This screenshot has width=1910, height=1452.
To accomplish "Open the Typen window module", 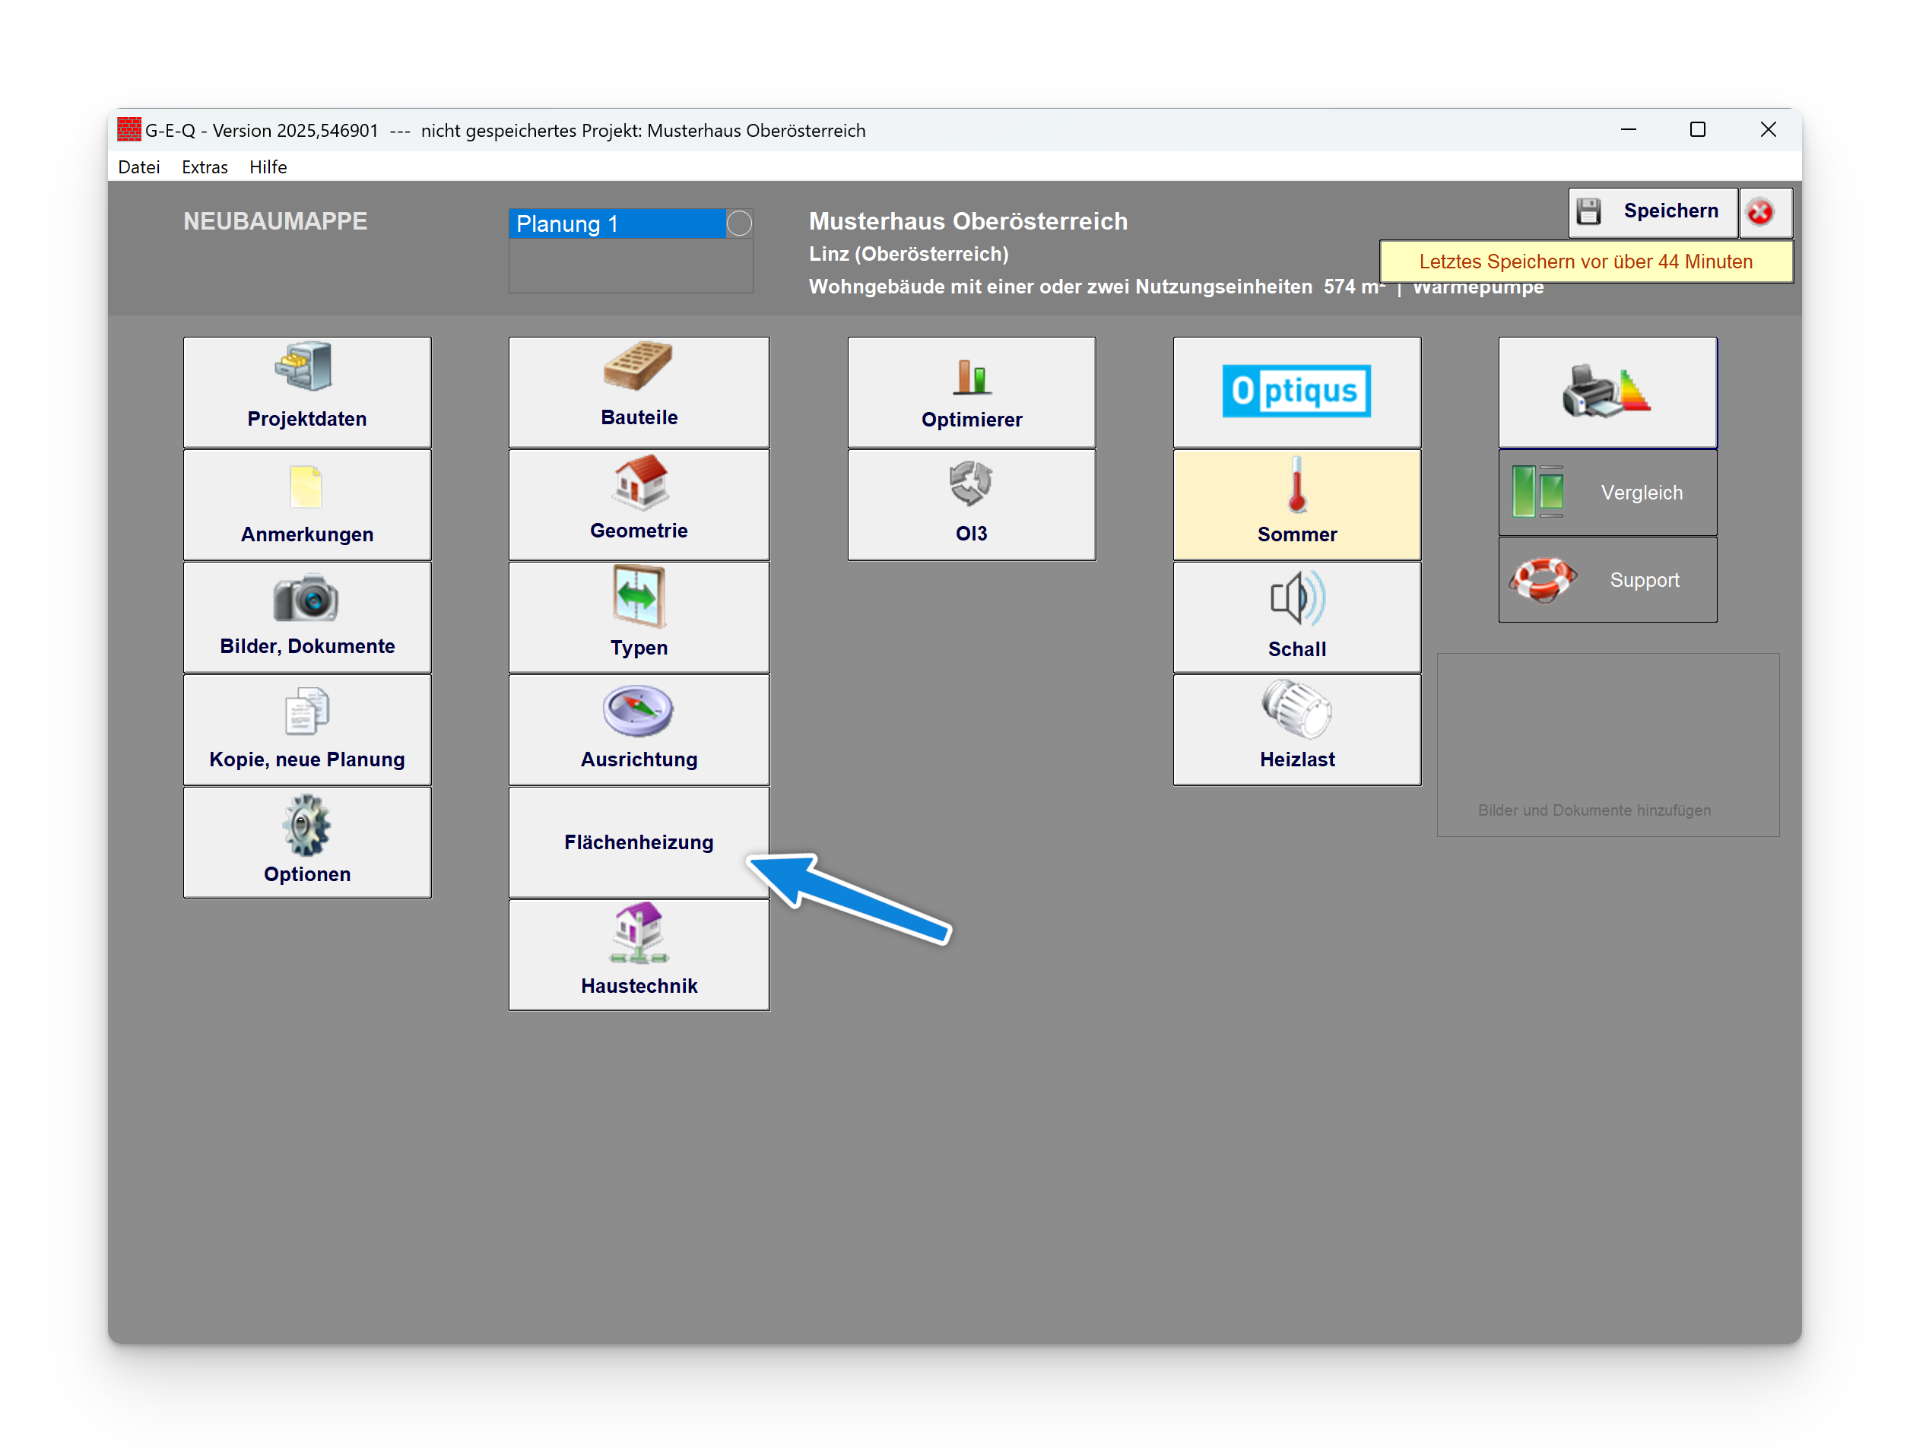I will pyautogui.click(x=639, y=617).
